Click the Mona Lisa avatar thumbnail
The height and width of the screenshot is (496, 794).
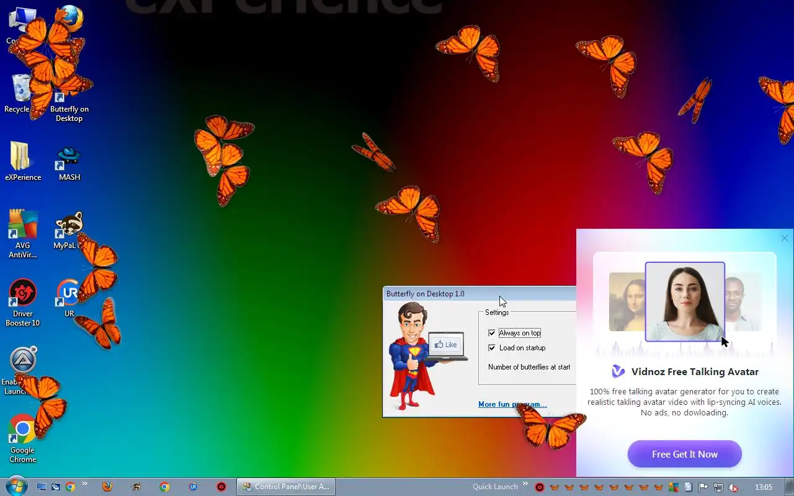tap(627, 301)
